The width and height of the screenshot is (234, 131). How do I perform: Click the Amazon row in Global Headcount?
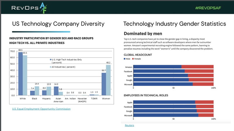tap(169, 67)
